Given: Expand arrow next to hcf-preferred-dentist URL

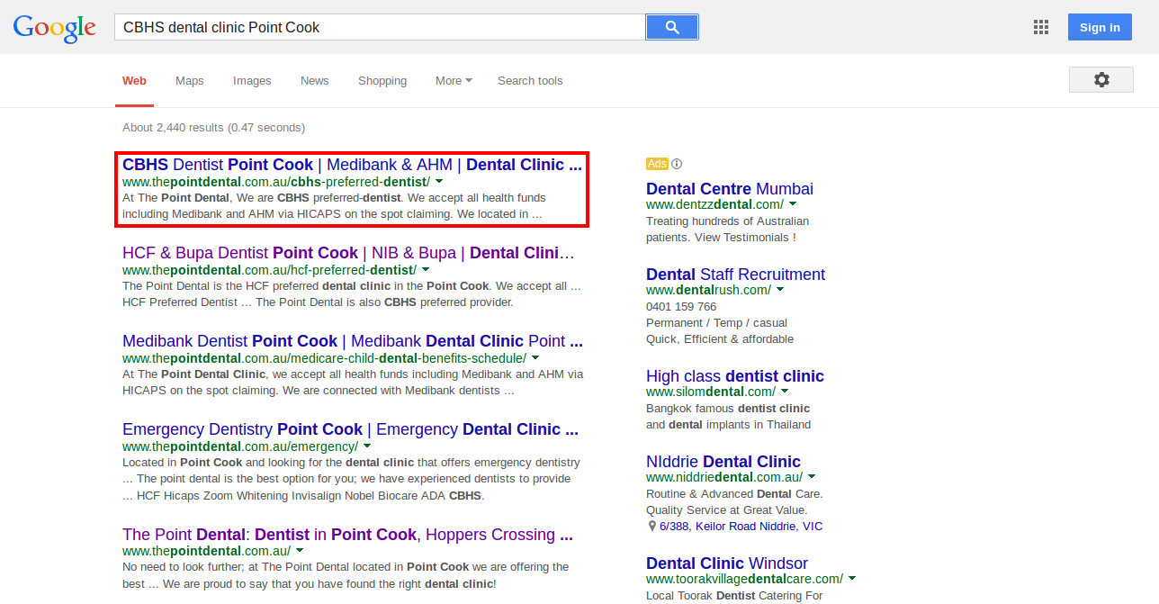Looking at the screenshot, I should (x=425, y=269).
